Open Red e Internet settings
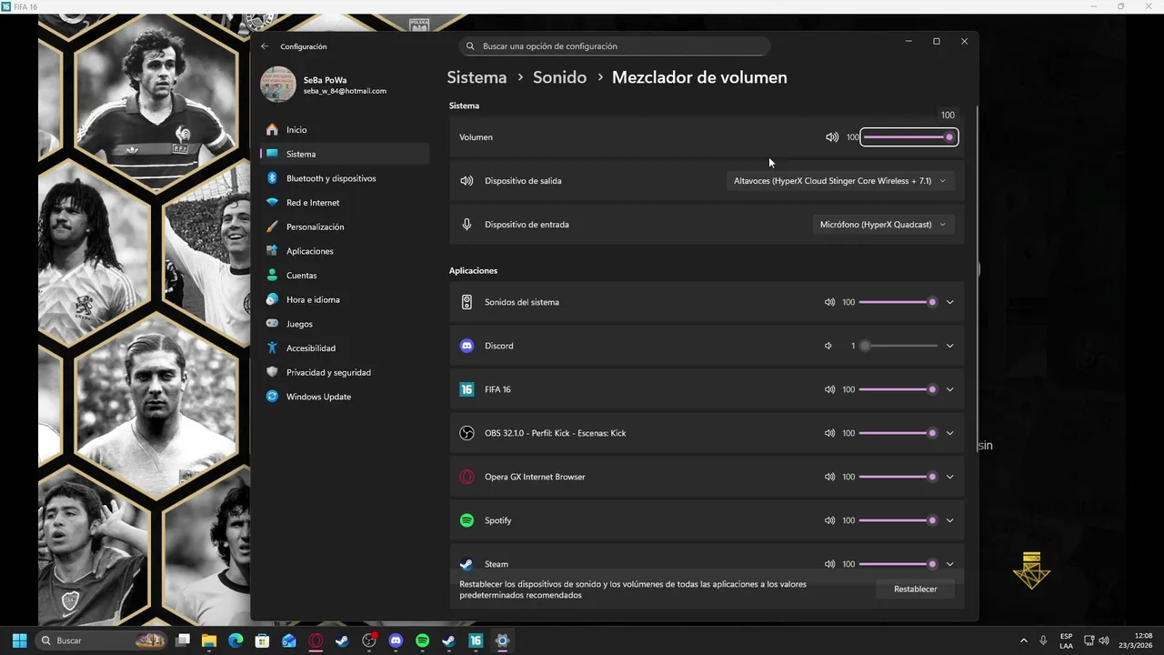 344,203
